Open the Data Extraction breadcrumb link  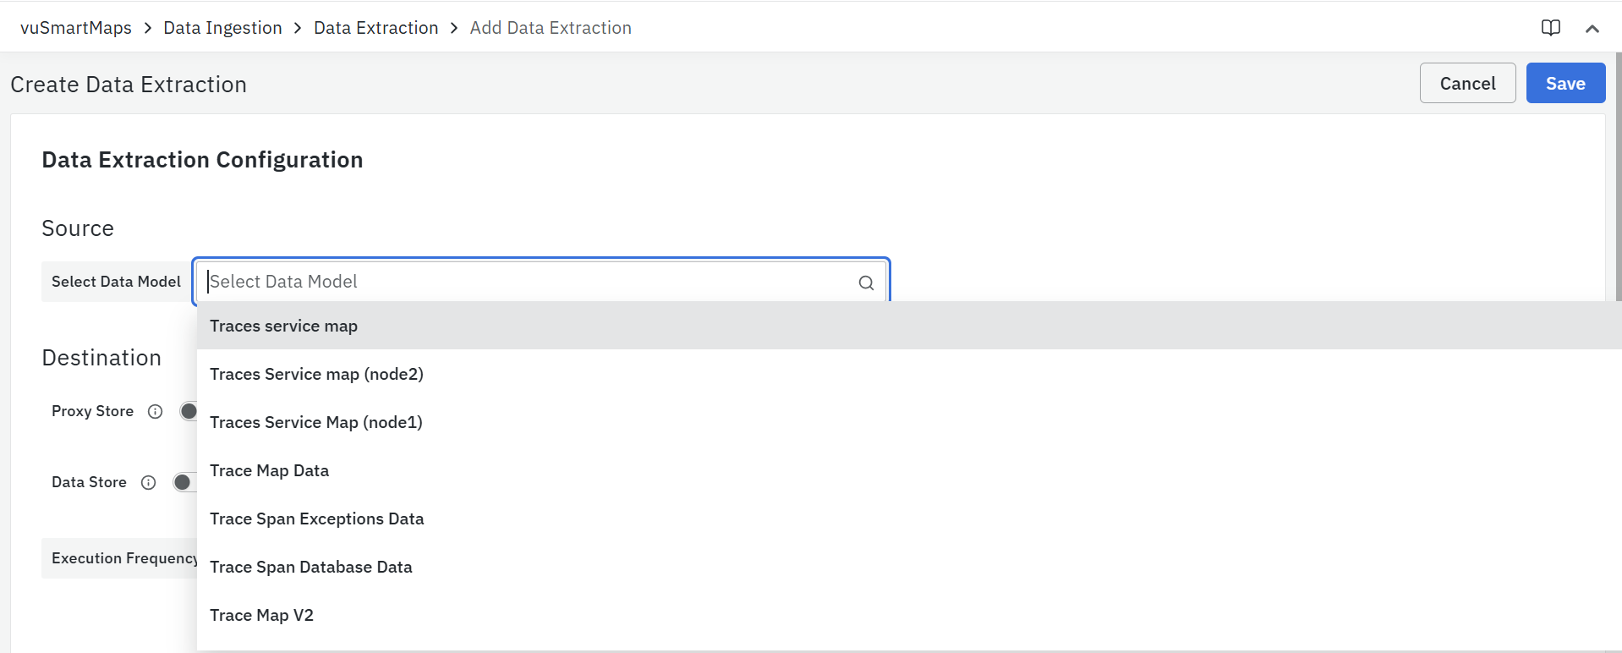coord(375,28)
